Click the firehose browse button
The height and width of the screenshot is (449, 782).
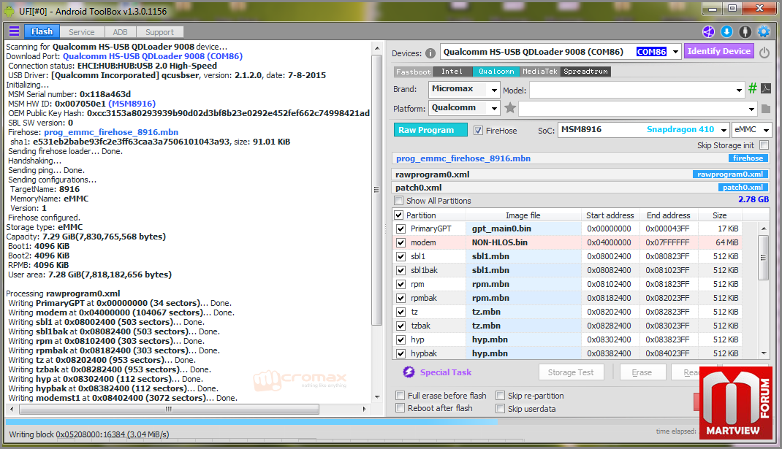[748, 158]
